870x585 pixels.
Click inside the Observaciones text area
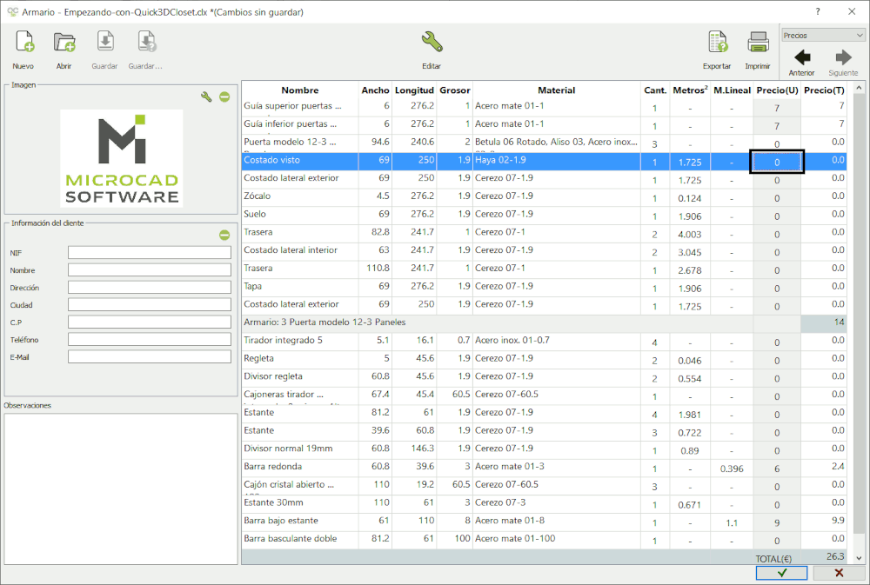(x=121, y=489)
